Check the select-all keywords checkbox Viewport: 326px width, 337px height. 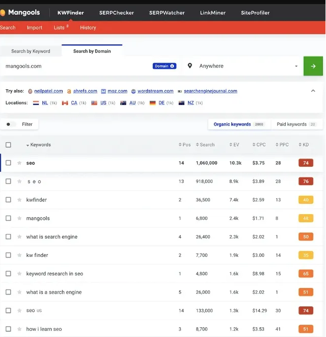pyautogui.click(x=8, y=145)
